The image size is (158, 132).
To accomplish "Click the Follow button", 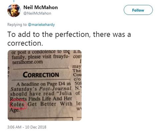I will click(x=138, y=10).
